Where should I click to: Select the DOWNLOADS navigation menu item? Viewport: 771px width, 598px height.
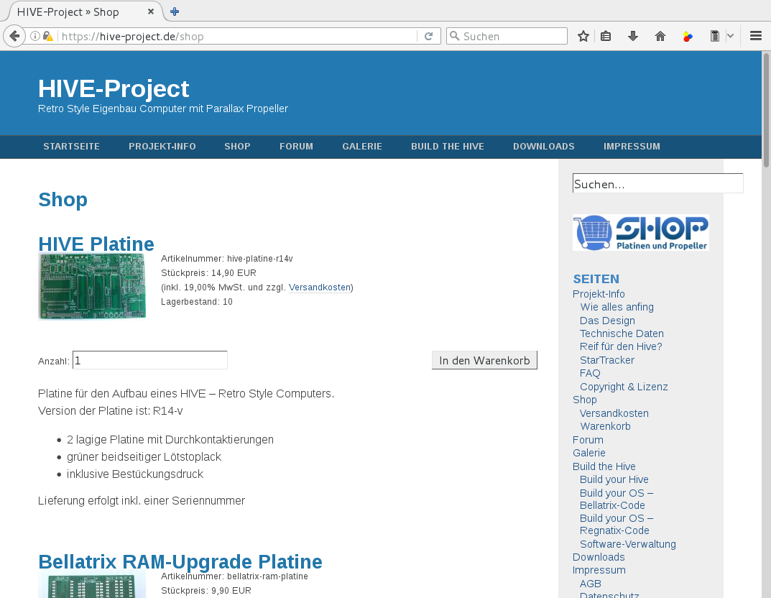coord(543,147)
